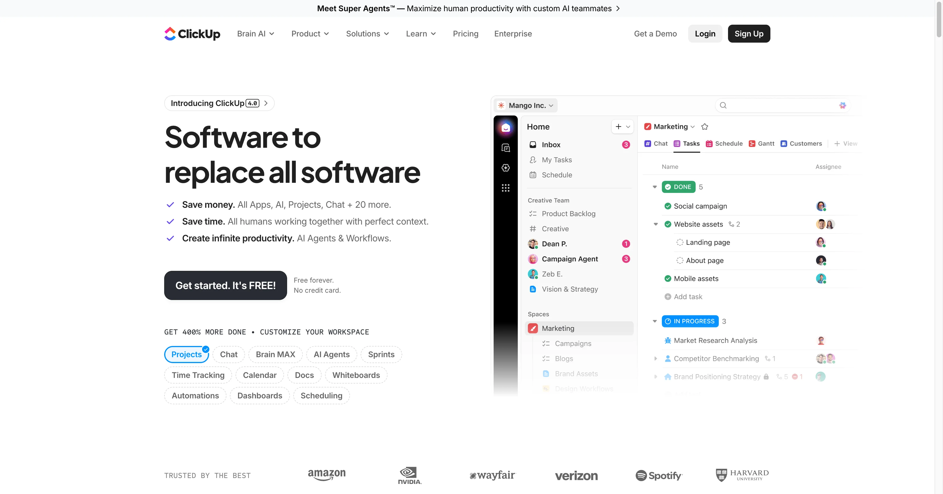This screenshot has width=943, height=494.
Task: Click the Login button
Action: [705, 34]
